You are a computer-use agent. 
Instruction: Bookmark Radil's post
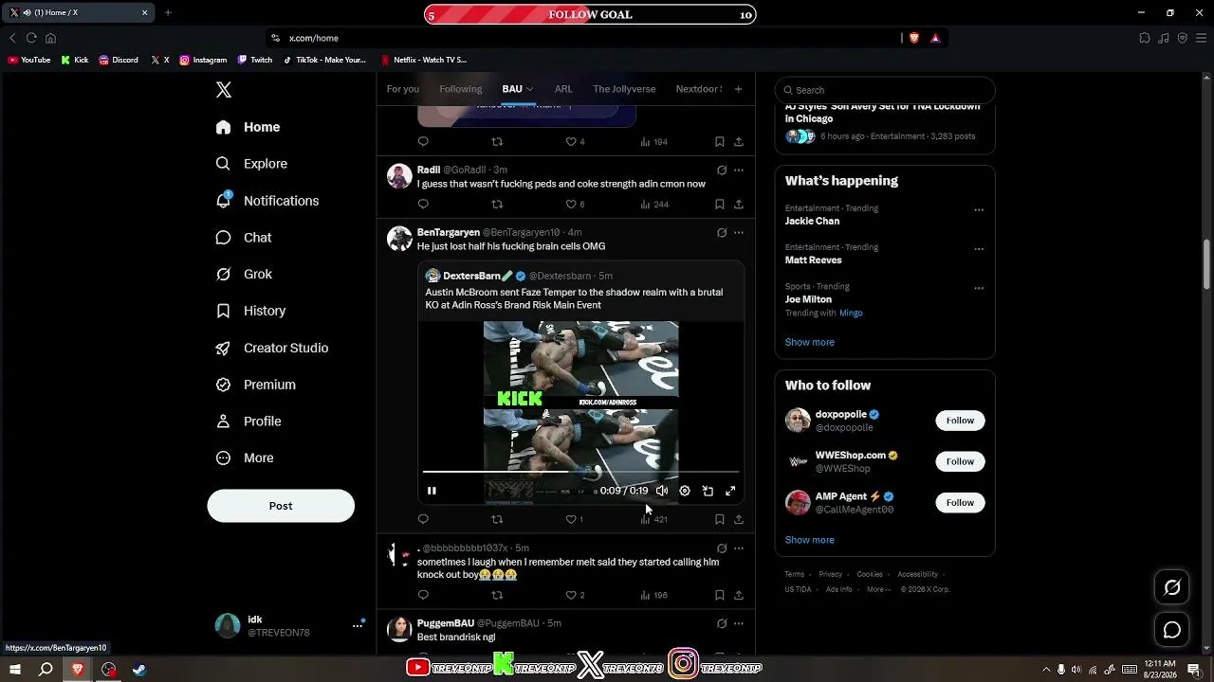[x=720, y=204]
